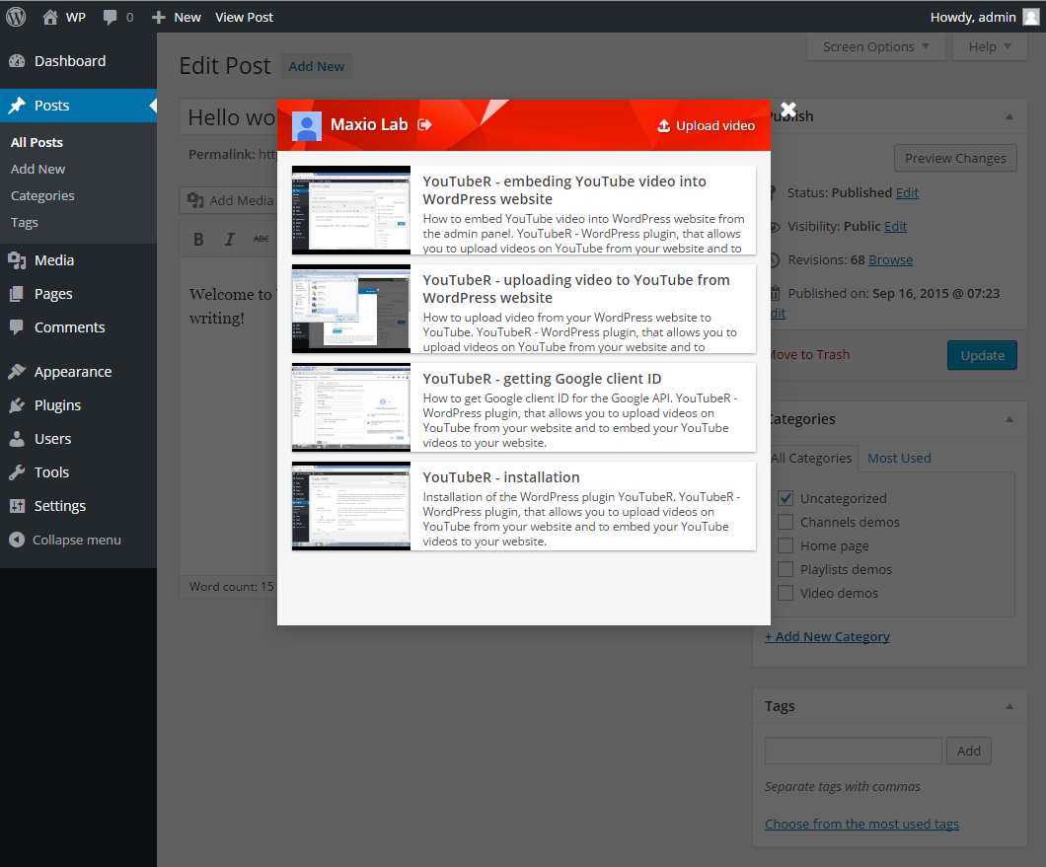Click the New plus in admin bar
The width and height of the screenshot is (1046, 867).
(158, 17)
